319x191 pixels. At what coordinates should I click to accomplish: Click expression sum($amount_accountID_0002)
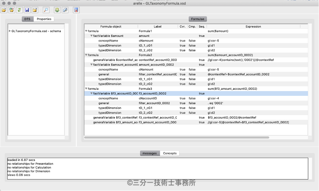230,55
